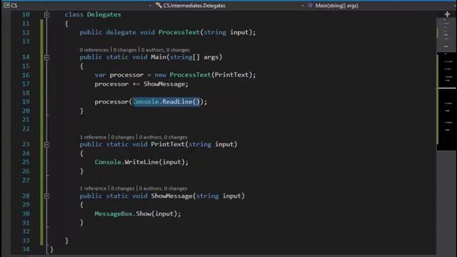Open '1 reference' CodeLens above PrintText
Screen dimensions: 457x257
click(x=93, y=137)
